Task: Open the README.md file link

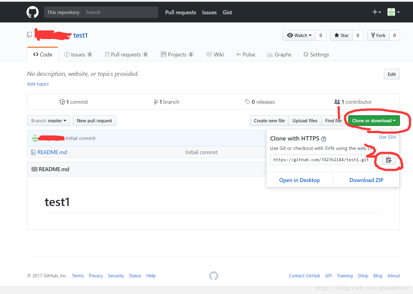Action: click(52, 152)
